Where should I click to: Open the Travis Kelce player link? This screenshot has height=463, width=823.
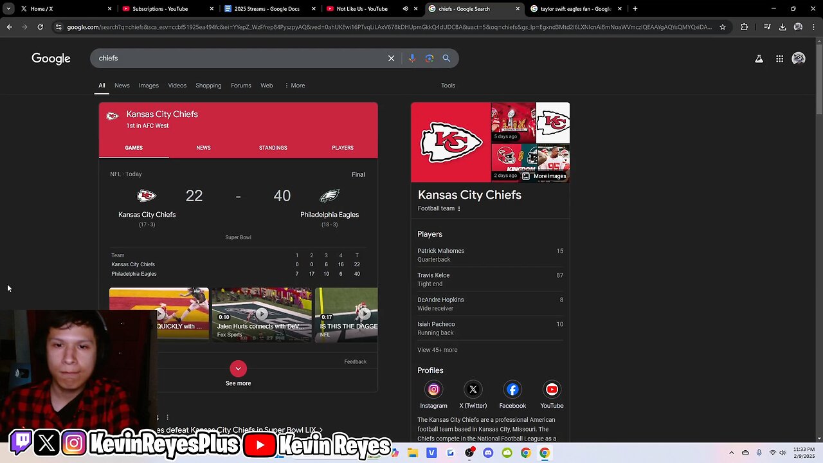433,275
